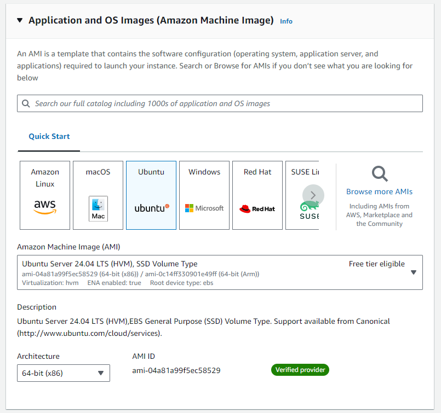Click the Microsoft logo
The image size is (441, 413).
(204, 208)
